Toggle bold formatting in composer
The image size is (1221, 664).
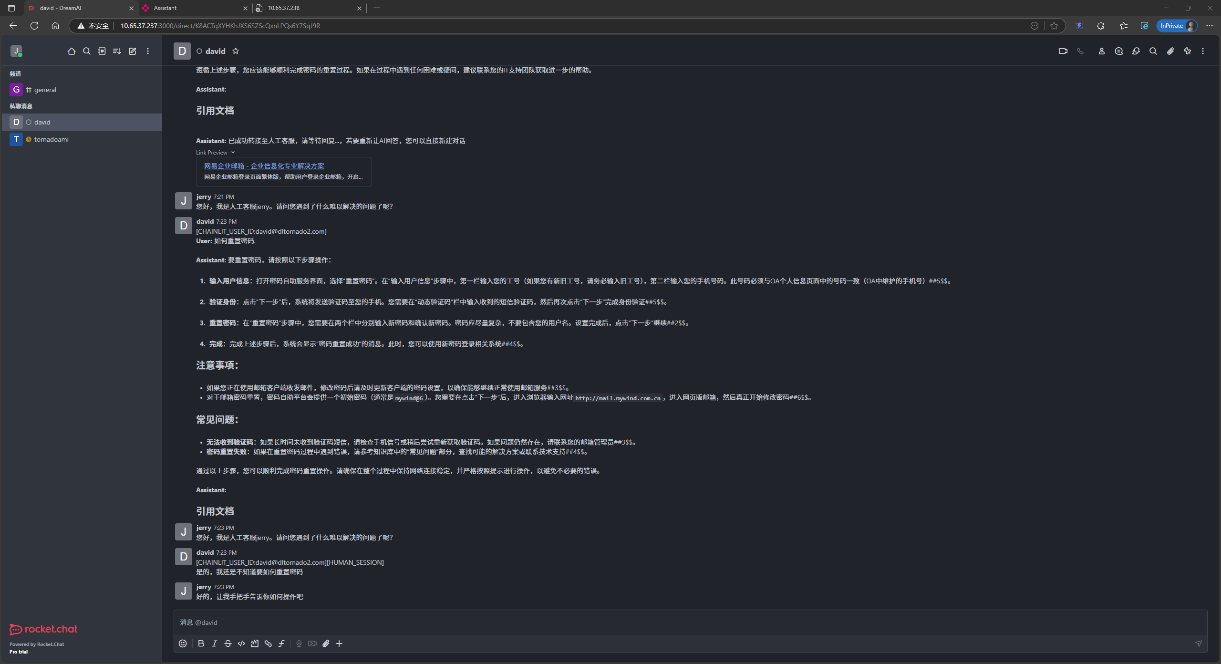point(201,643)
